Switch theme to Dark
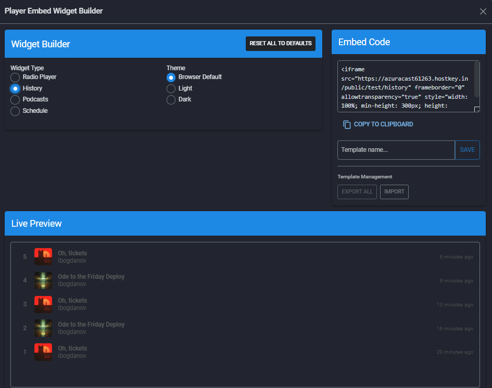Viewport: 492px width, 388px height. 171,99
